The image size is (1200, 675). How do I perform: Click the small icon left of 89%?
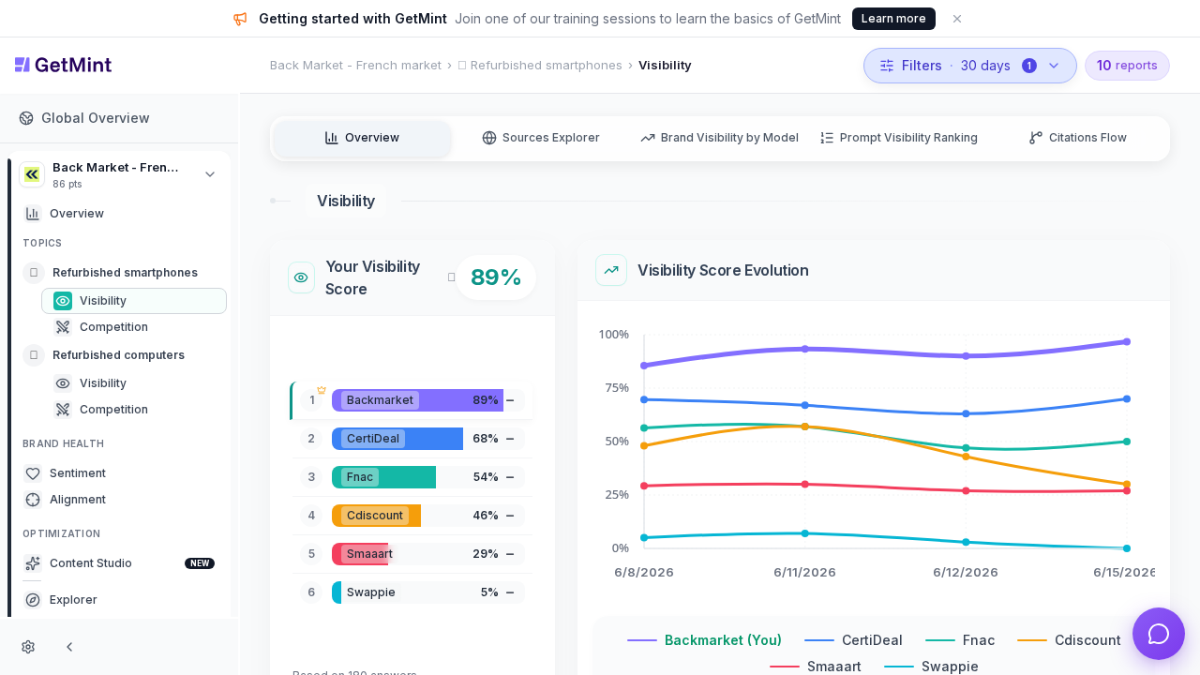tap(452, 277)
